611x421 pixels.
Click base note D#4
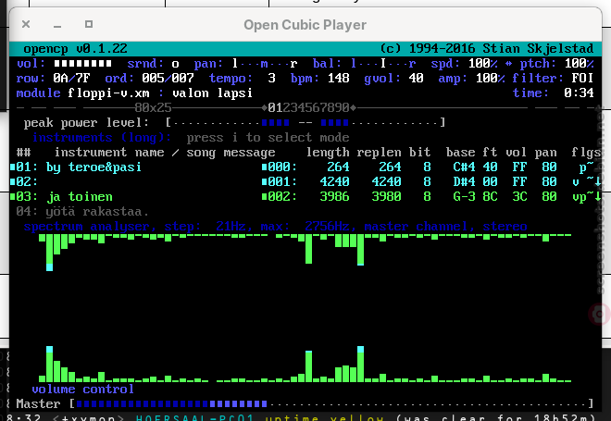click(x=464, y=181)
